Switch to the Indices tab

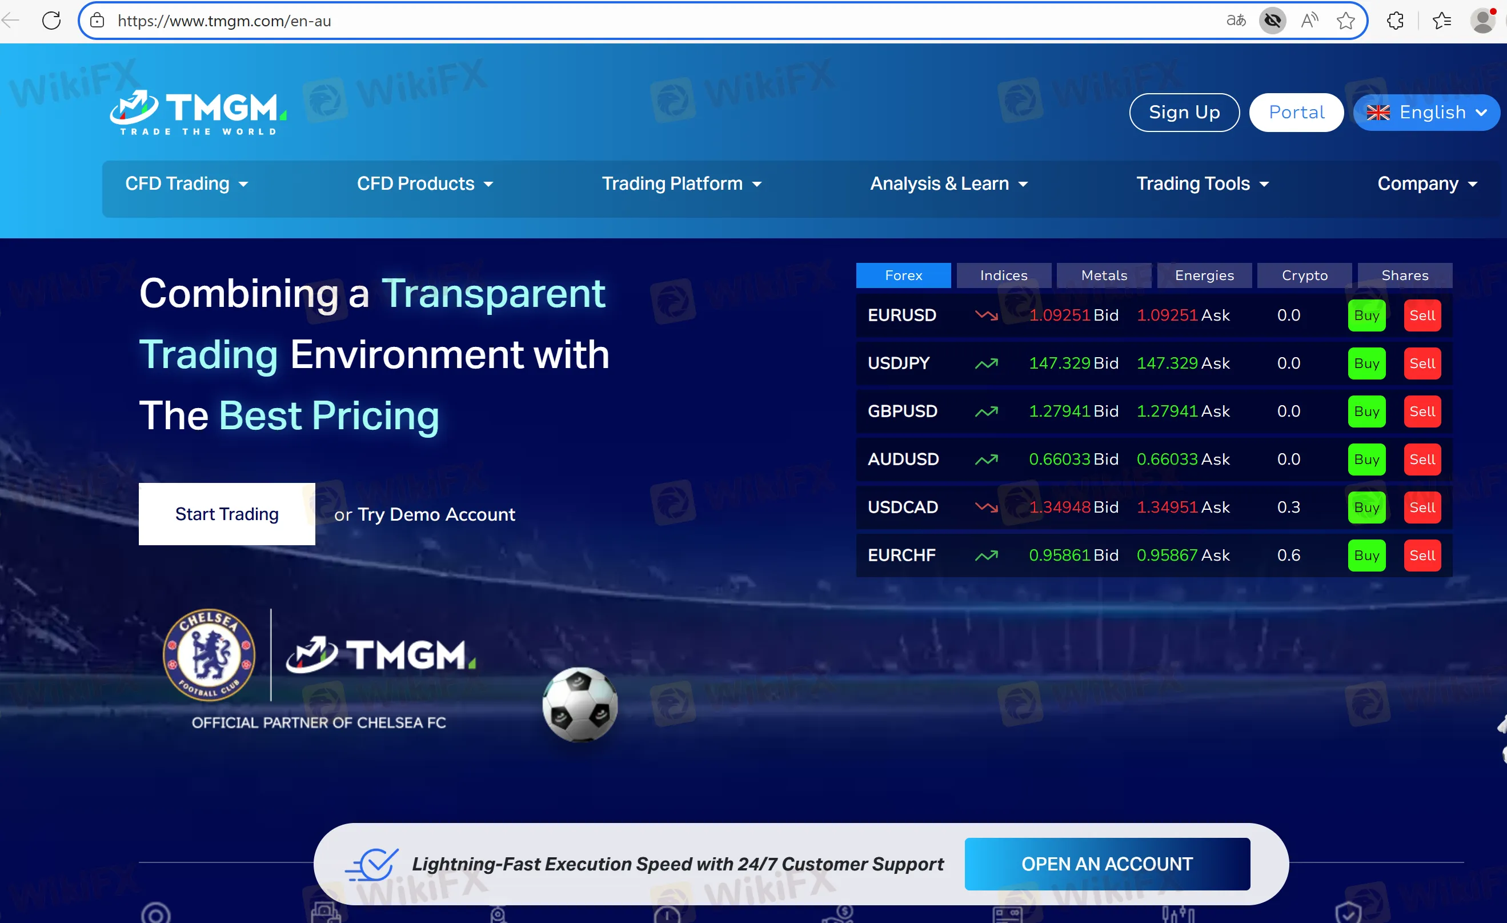click(1003, 275)
